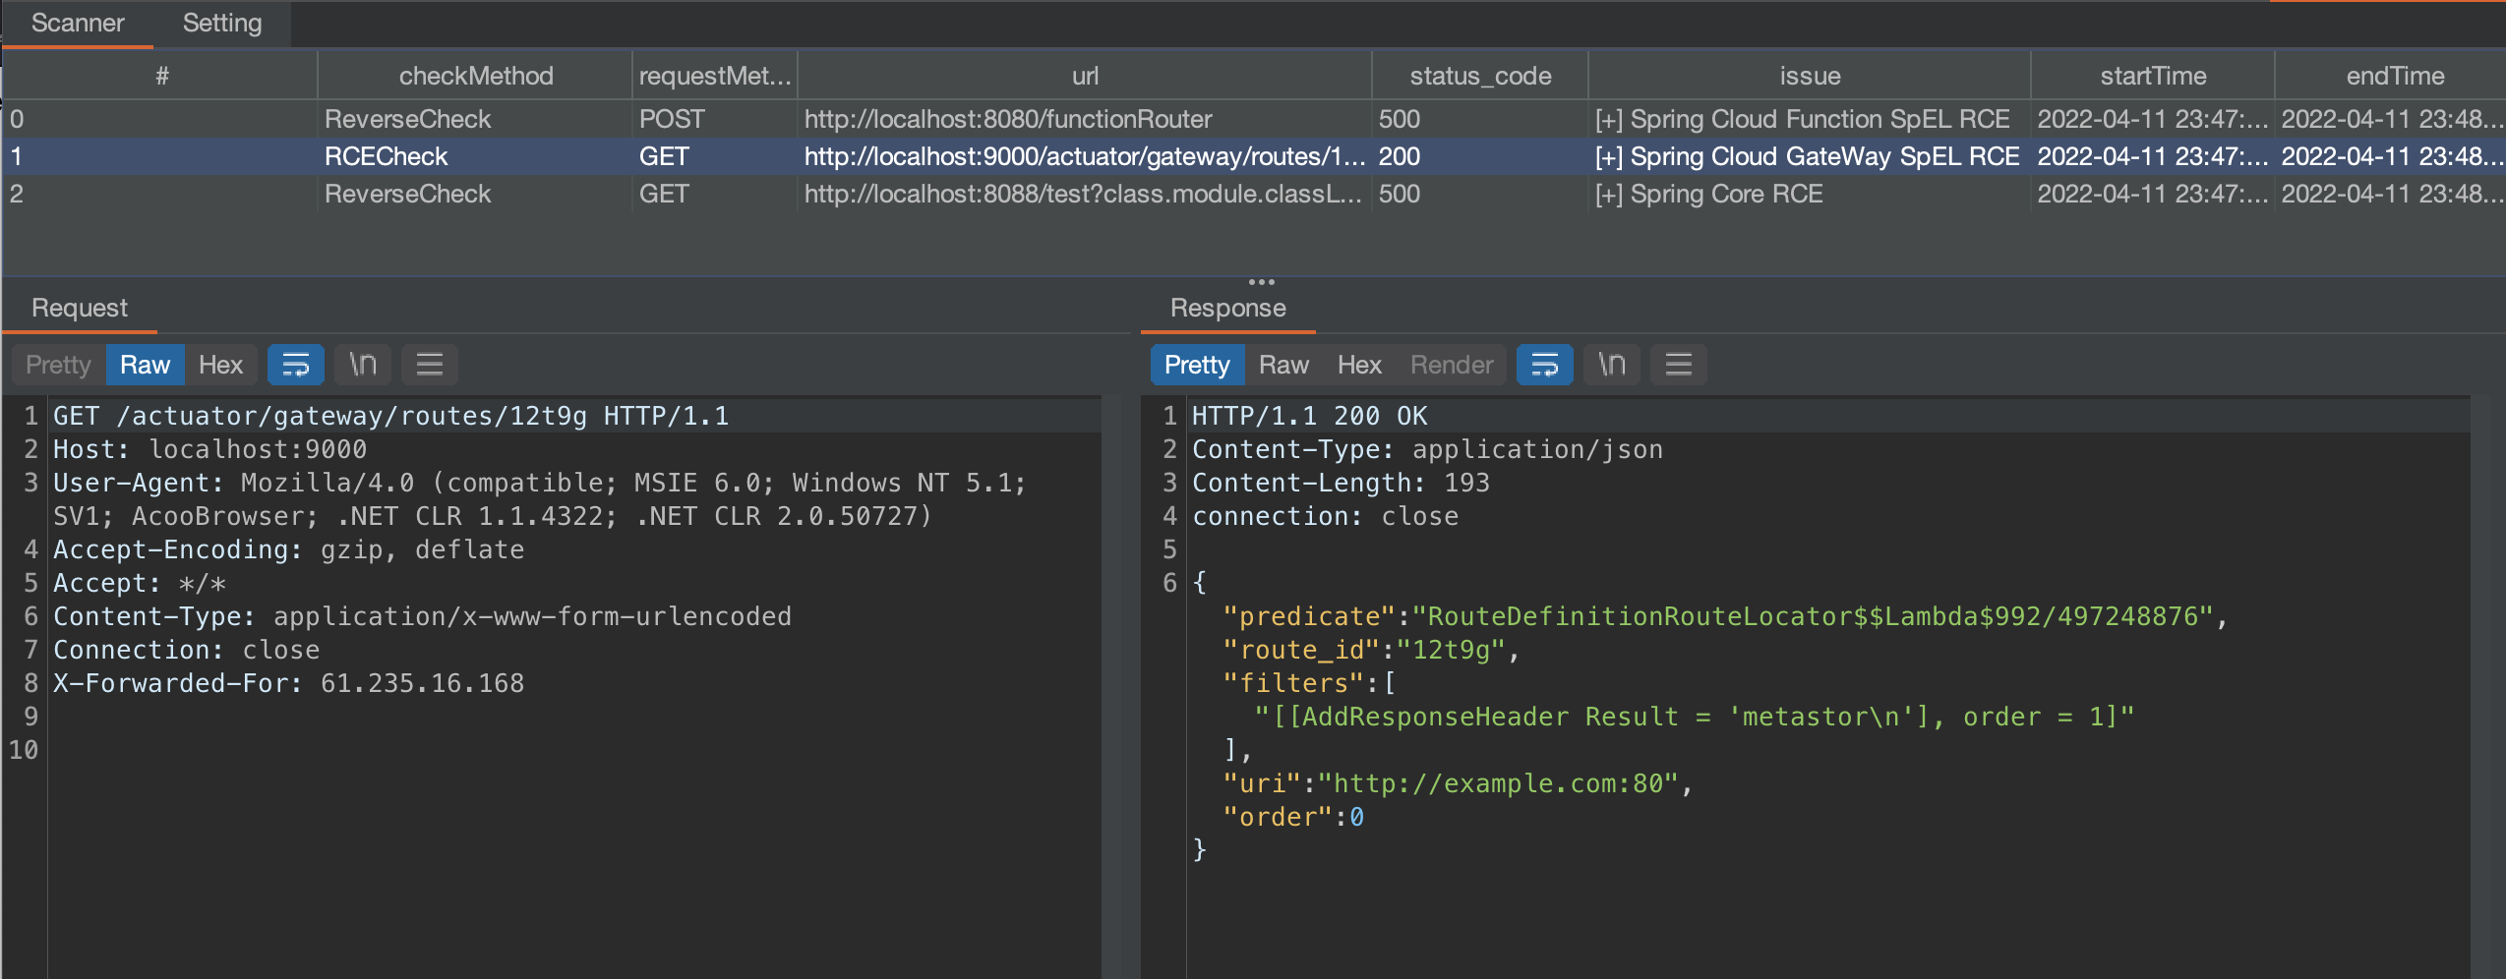Click the HTTP/1.1 200 OK status line

pos(1309,416)
